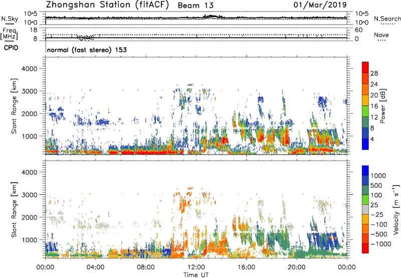The width and height of the screenshot is (401, 278).
Task: Click Velocity colorbar value '1000'
Action: coord(378,176)
